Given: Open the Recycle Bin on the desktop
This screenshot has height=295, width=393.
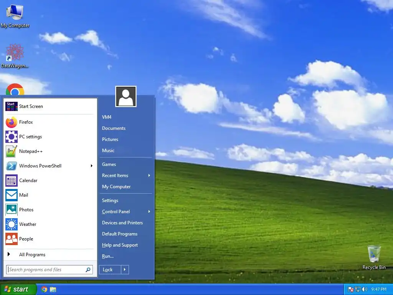Looking at the screenshot, I should (374, 258).
